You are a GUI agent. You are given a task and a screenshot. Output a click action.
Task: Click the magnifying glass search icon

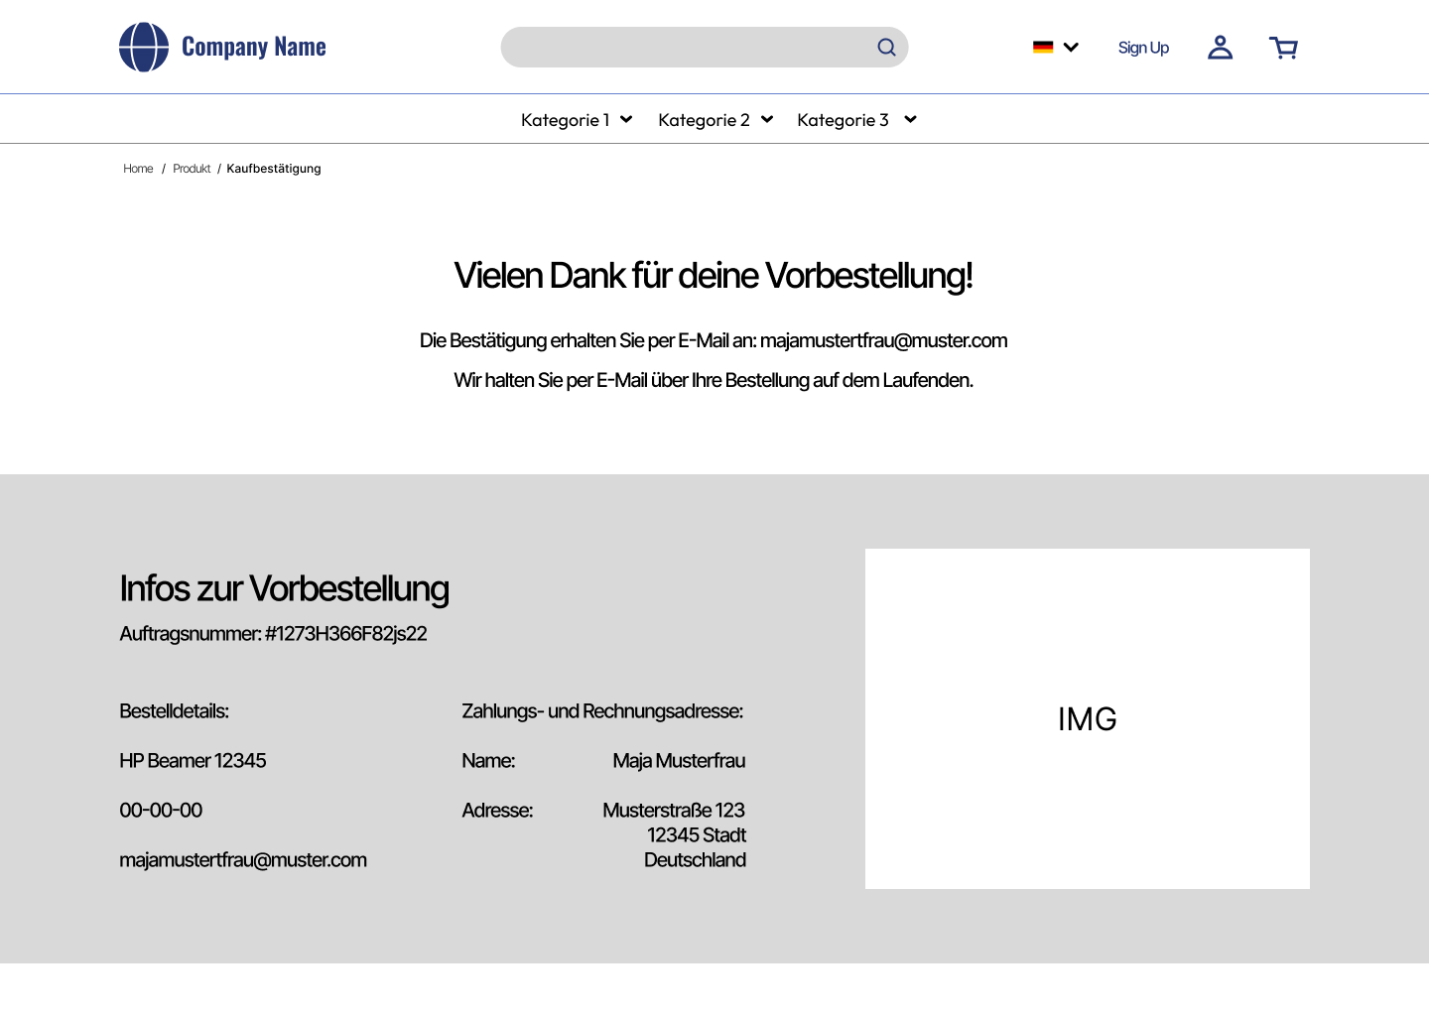tap(886, 48)
